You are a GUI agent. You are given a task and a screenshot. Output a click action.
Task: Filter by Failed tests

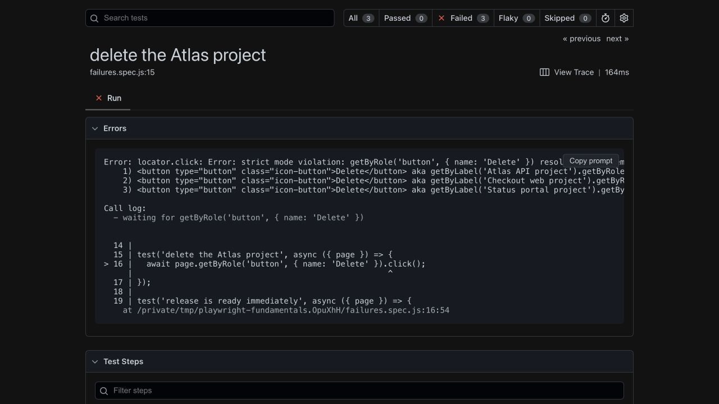point(463,18)
